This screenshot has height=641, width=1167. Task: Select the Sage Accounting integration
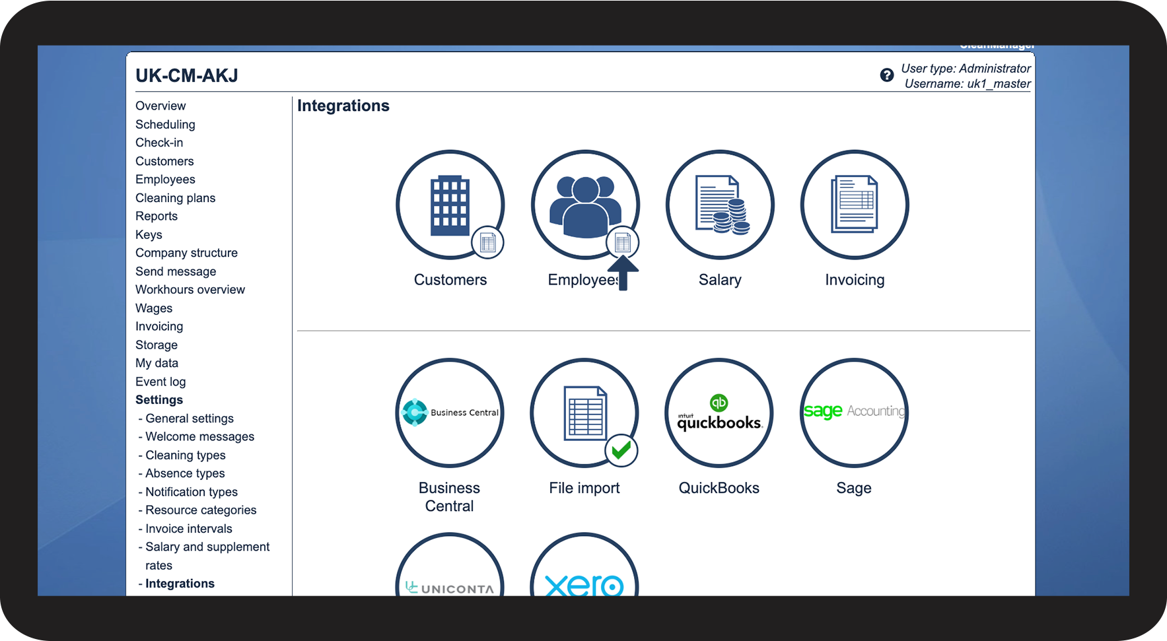point(854,413)
